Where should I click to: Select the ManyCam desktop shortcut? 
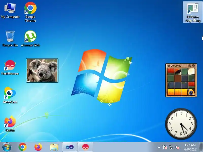[10, 95]
